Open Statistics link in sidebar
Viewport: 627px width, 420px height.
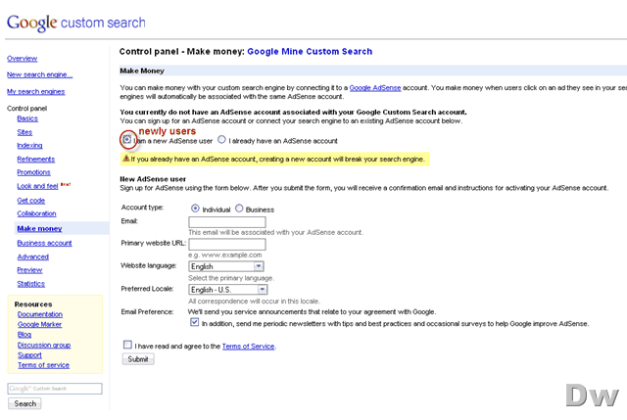coord(30,284)
